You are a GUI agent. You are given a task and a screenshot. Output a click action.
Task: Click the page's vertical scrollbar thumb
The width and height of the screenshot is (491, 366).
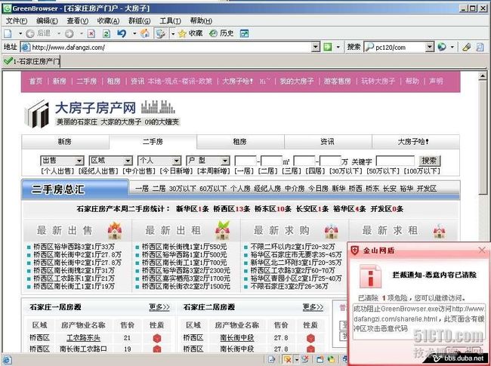click(482, 139)
